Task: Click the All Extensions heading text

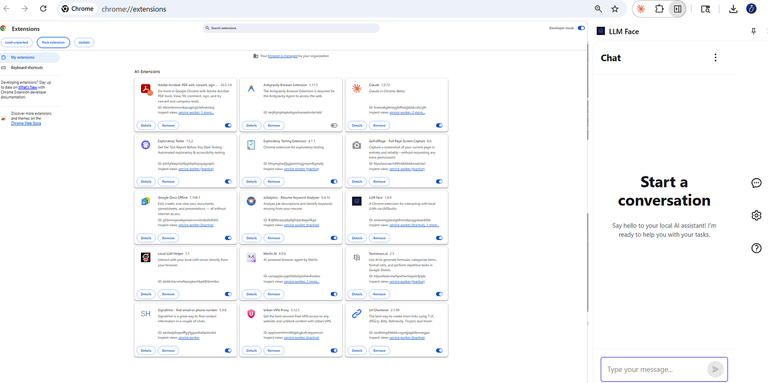Action: [x=147, y=72]
